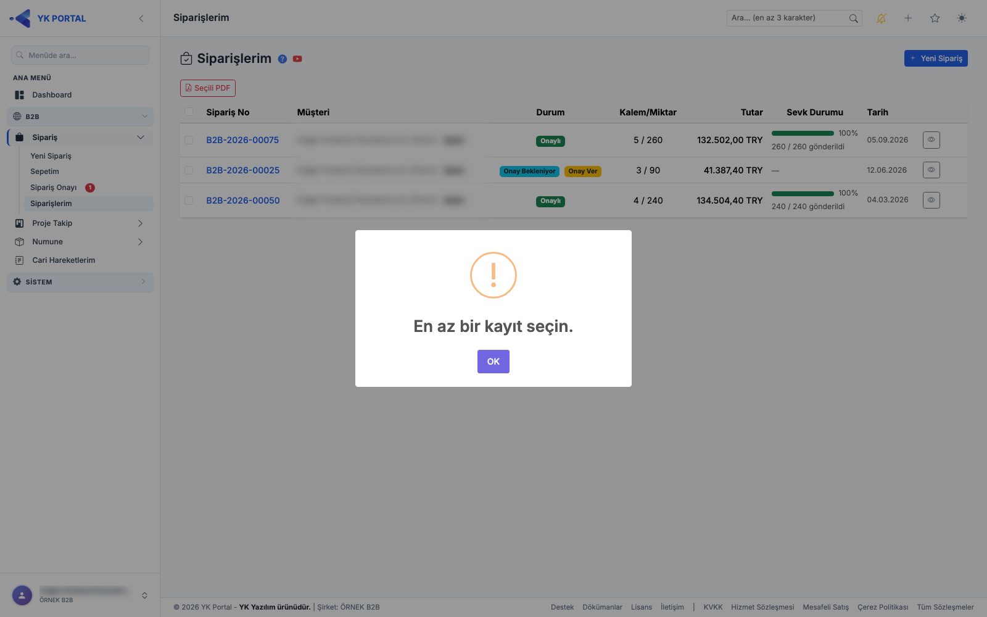Click the Seçili PDF button
This screenshot has height=617, width=987.
click(x=208, y=88)
